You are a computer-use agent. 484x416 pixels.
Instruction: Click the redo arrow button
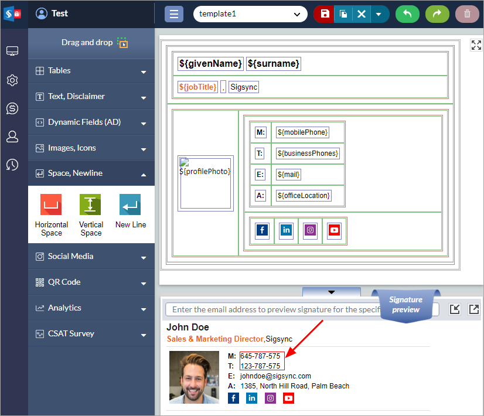click(x=437, y=14)
